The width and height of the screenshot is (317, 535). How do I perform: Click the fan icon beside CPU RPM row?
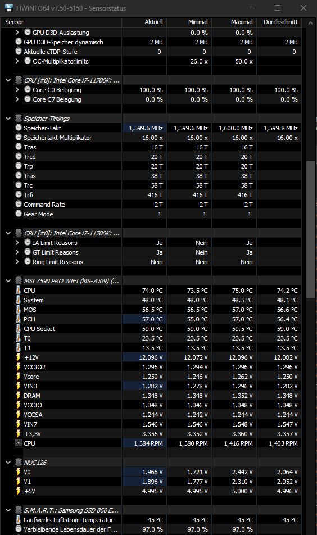click(19, 443)
